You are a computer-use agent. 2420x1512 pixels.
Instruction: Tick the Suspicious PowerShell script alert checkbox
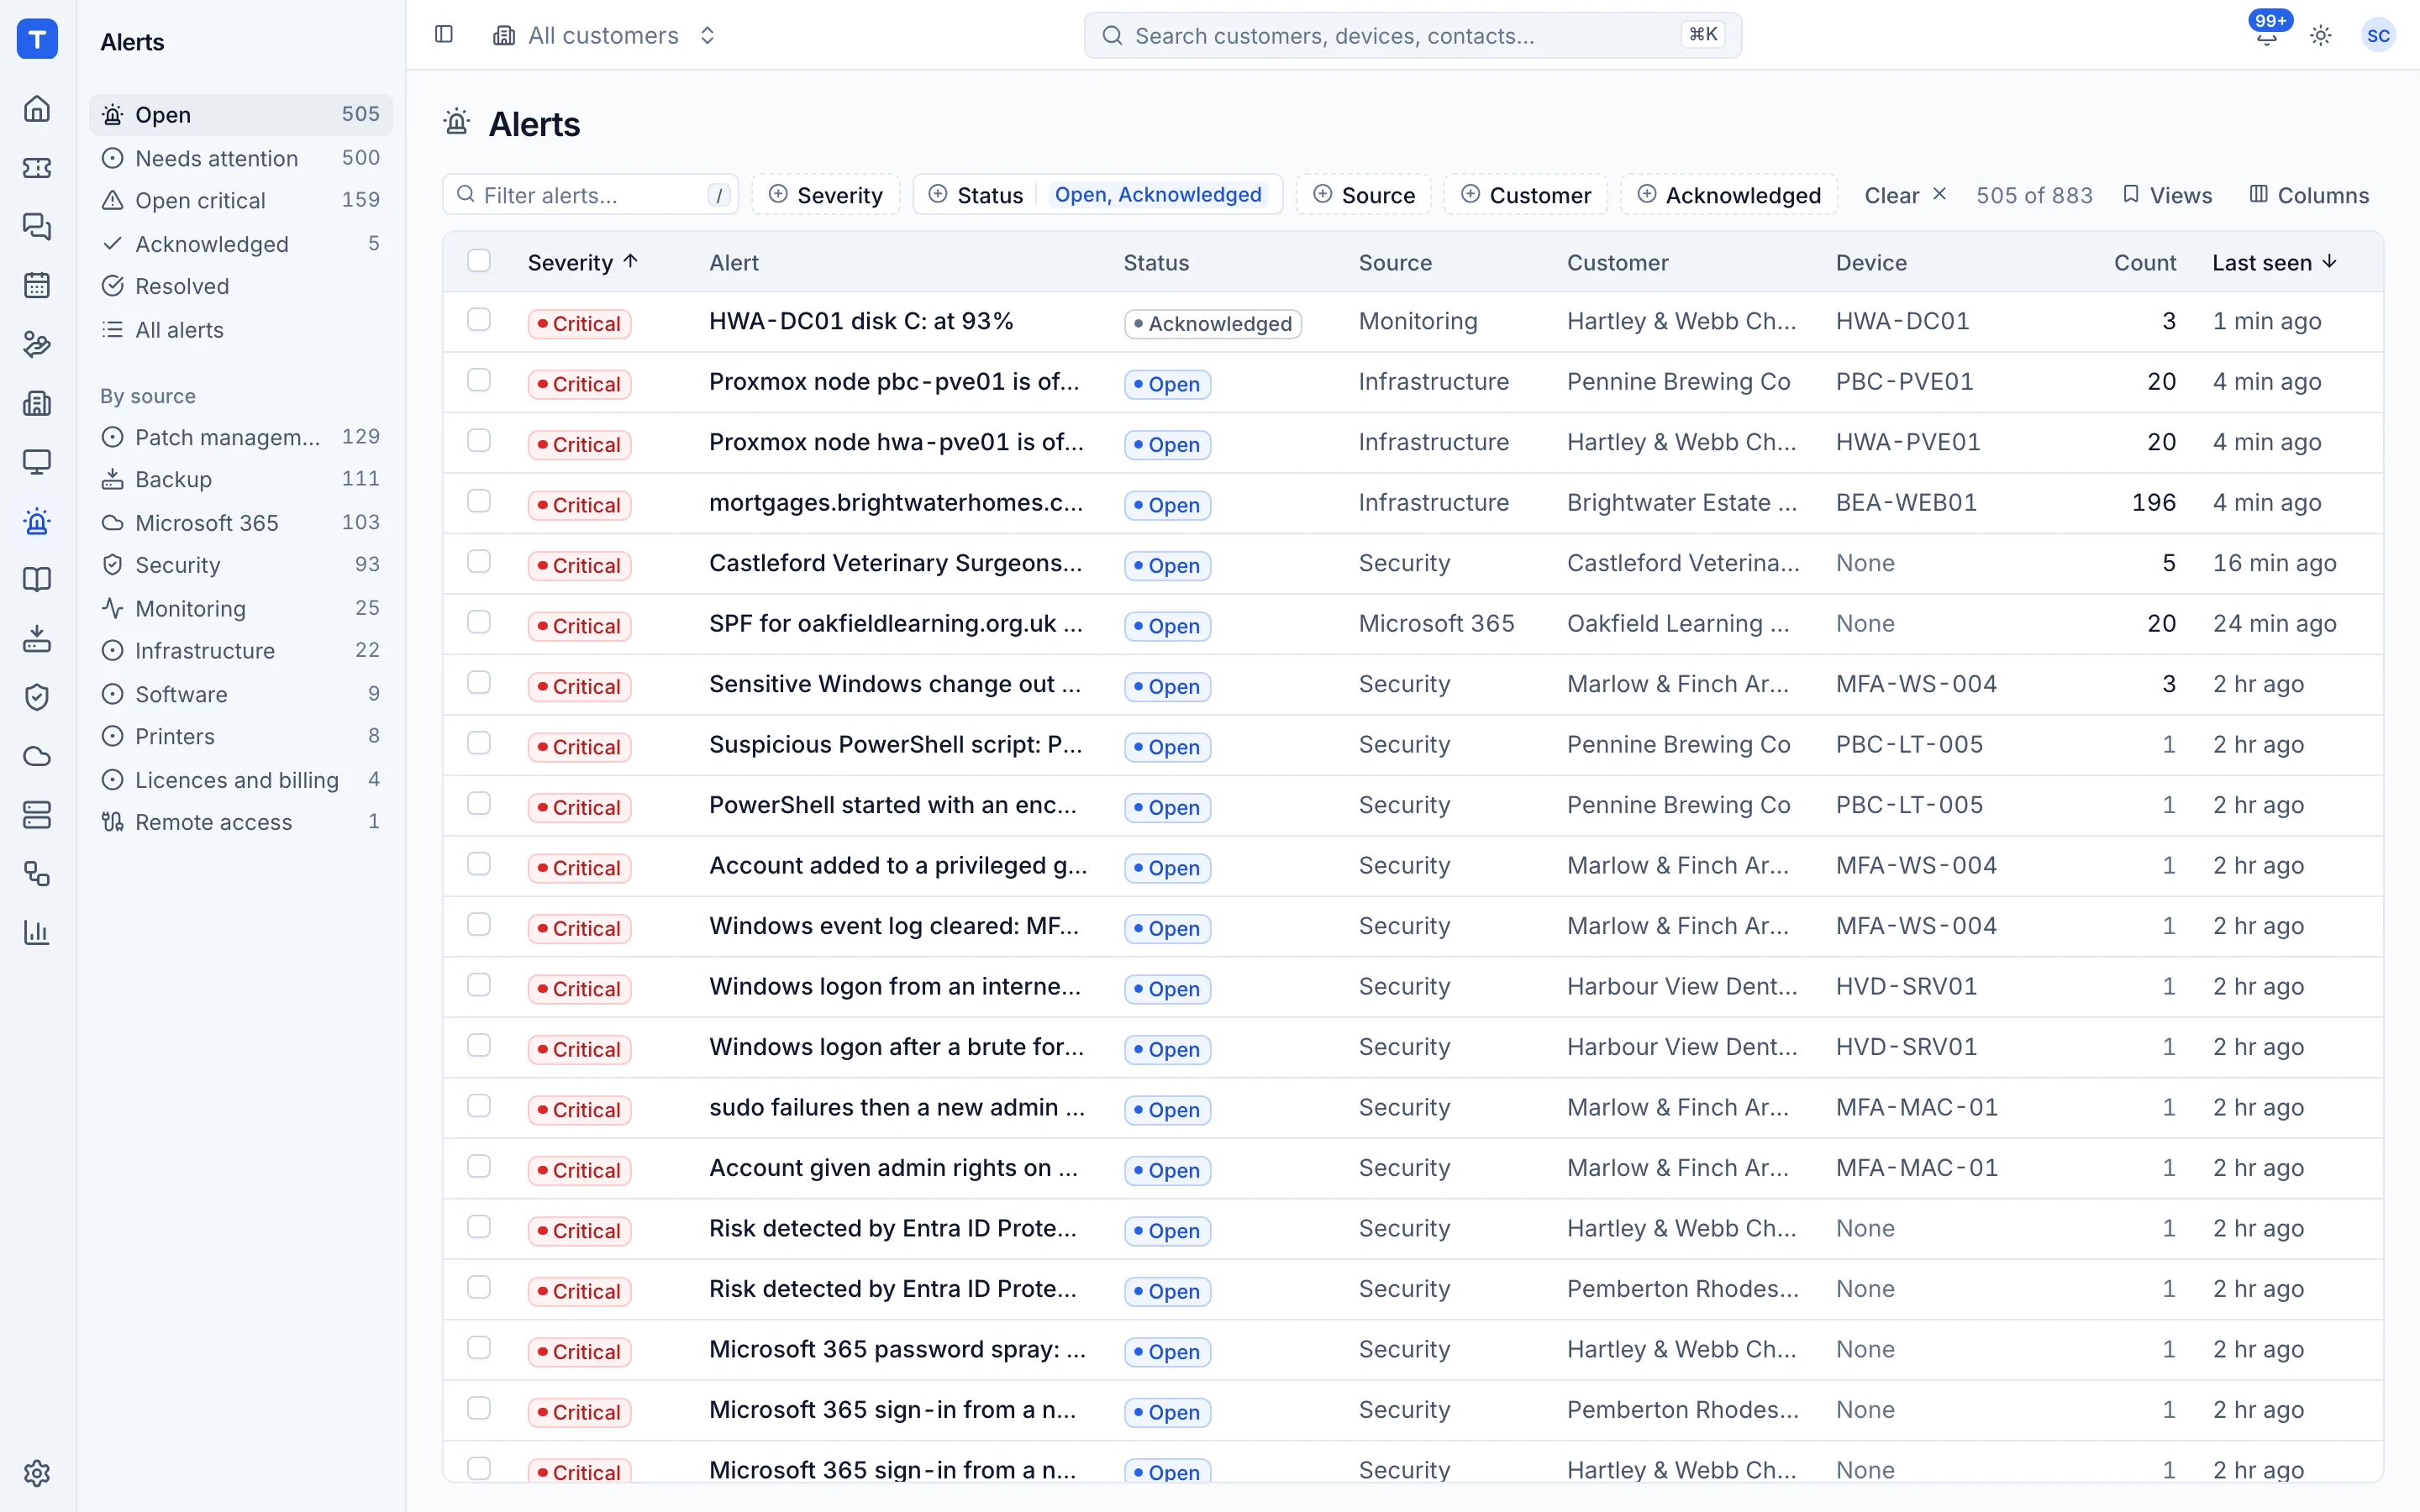[479, 744]
